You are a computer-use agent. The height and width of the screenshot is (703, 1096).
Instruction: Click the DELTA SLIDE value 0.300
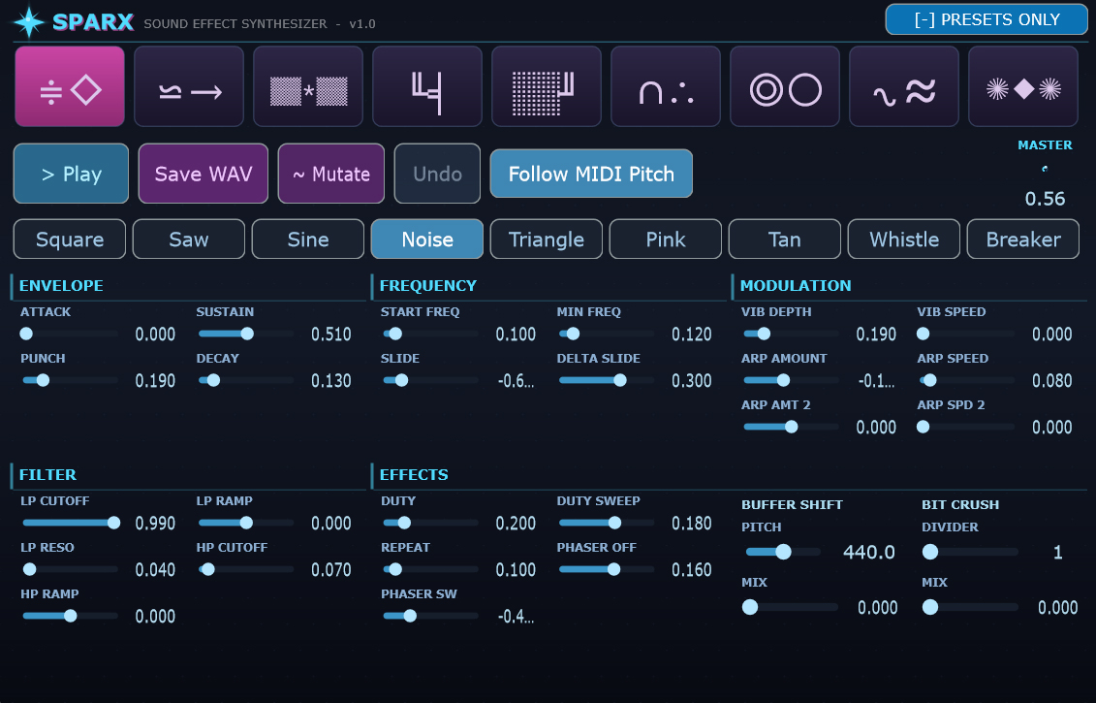click(691, 380)
